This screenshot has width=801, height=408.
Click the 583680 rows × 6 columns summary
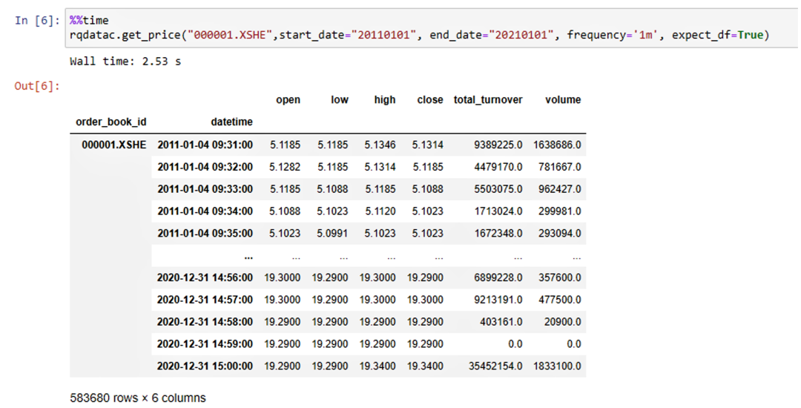click(138, 398)
